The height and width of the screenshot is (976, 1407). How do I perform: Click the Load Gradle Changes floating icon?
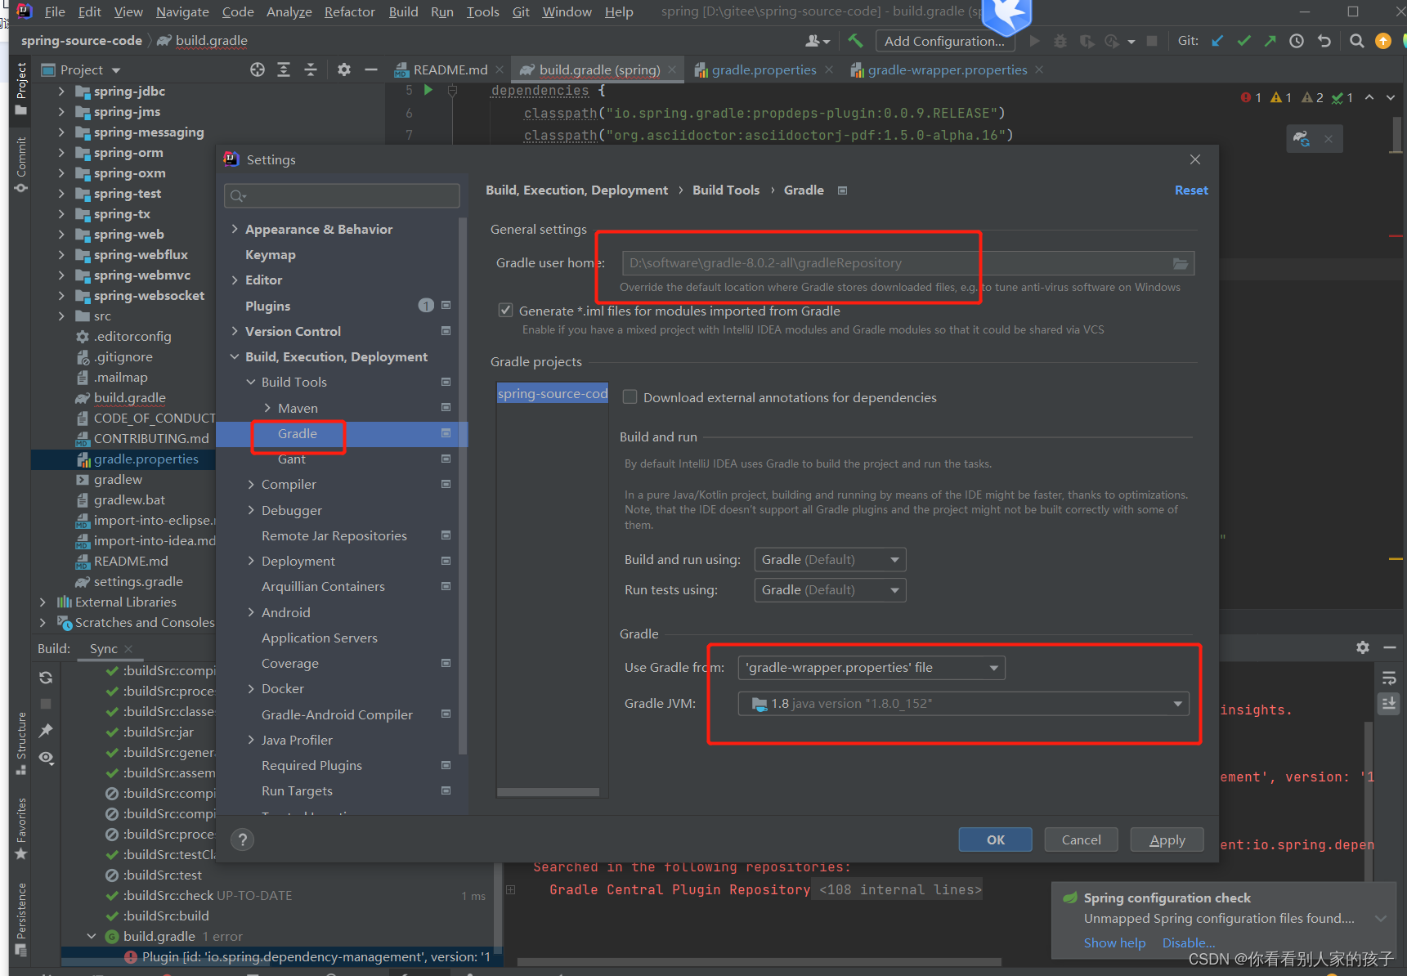click(x=1302, y=139)
